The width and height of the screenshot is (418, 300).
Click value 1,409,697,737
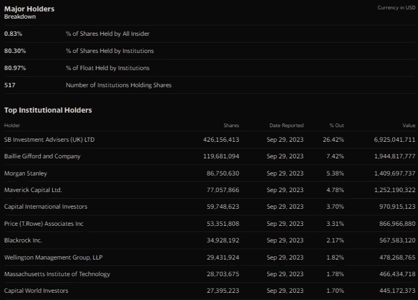tap(395, 173)
